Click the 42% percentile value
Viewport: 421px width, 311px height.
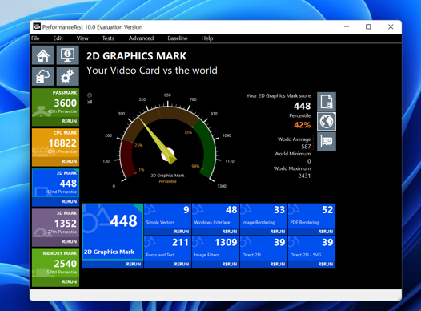coord(303,125)
